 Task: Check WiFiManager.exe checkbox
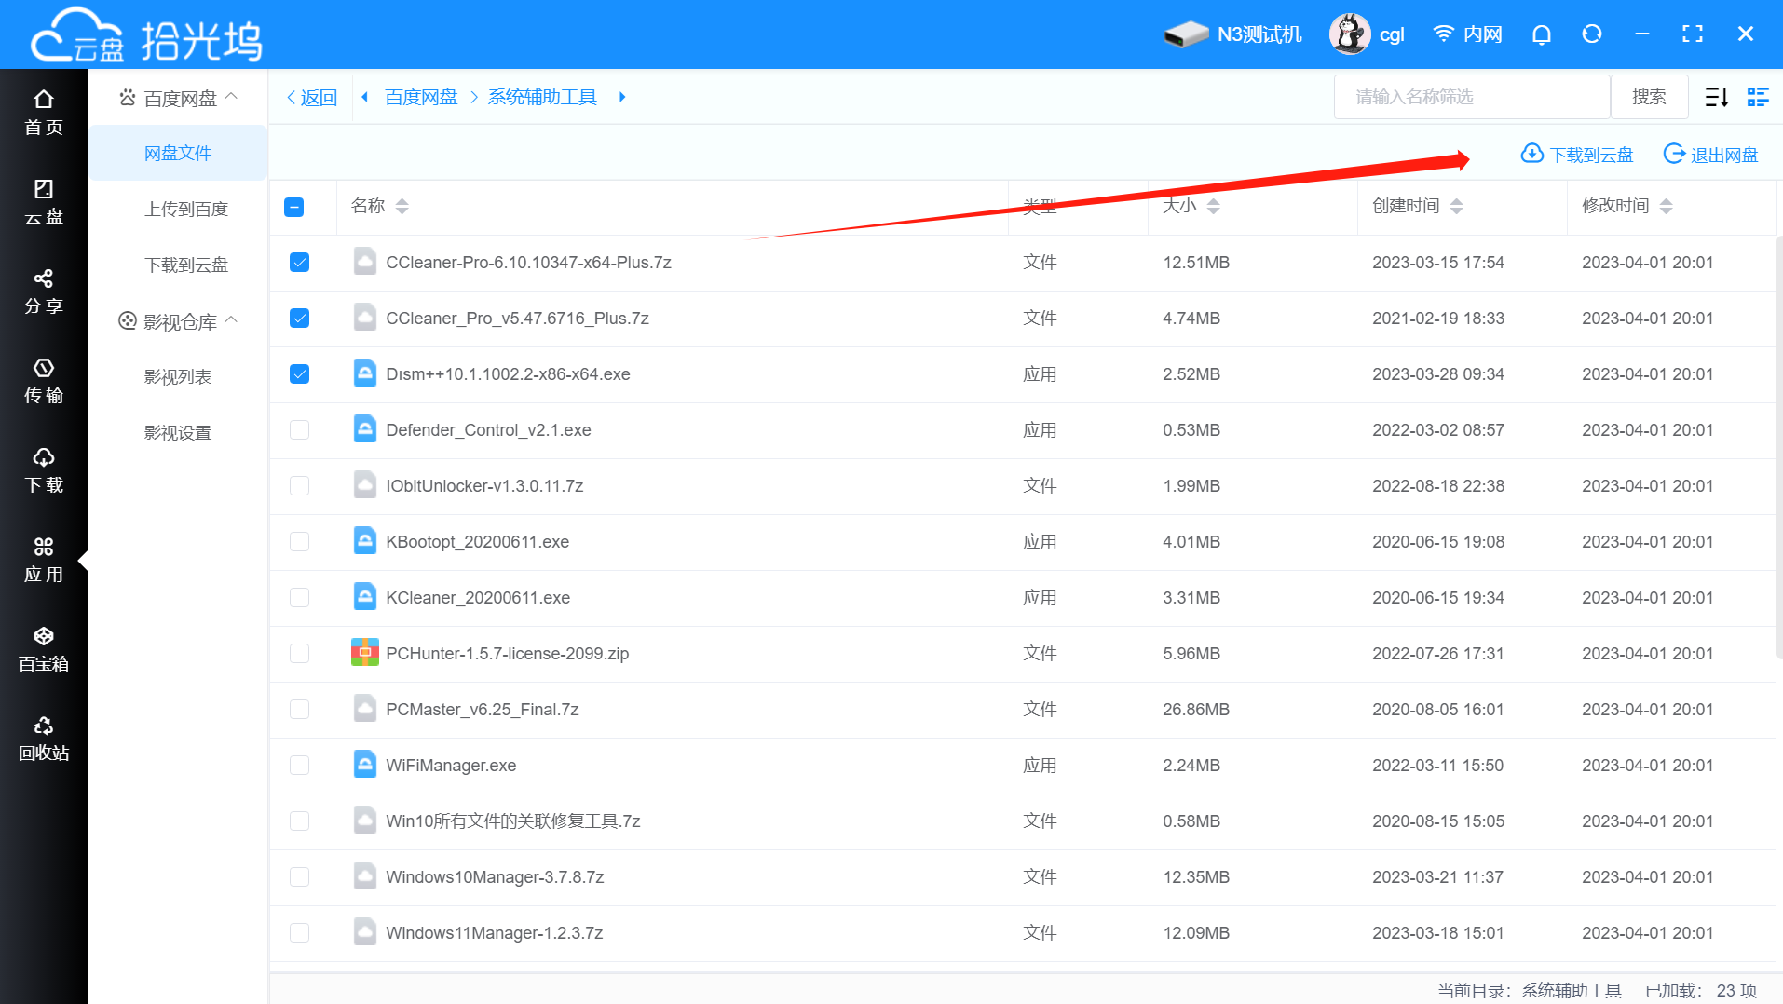pos(299,766)
